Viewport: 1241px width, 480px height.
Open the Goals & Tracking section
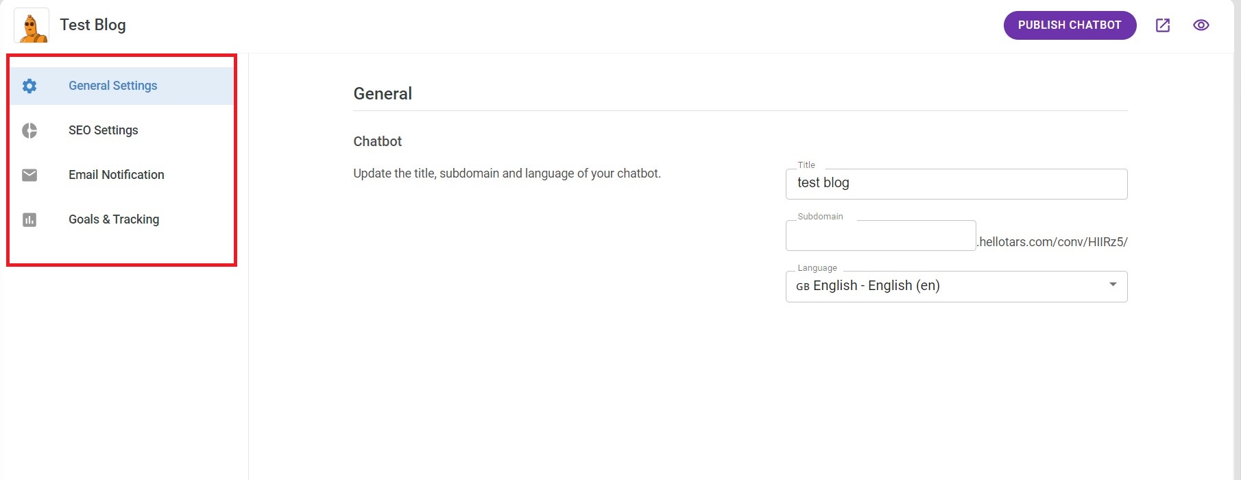113,219
